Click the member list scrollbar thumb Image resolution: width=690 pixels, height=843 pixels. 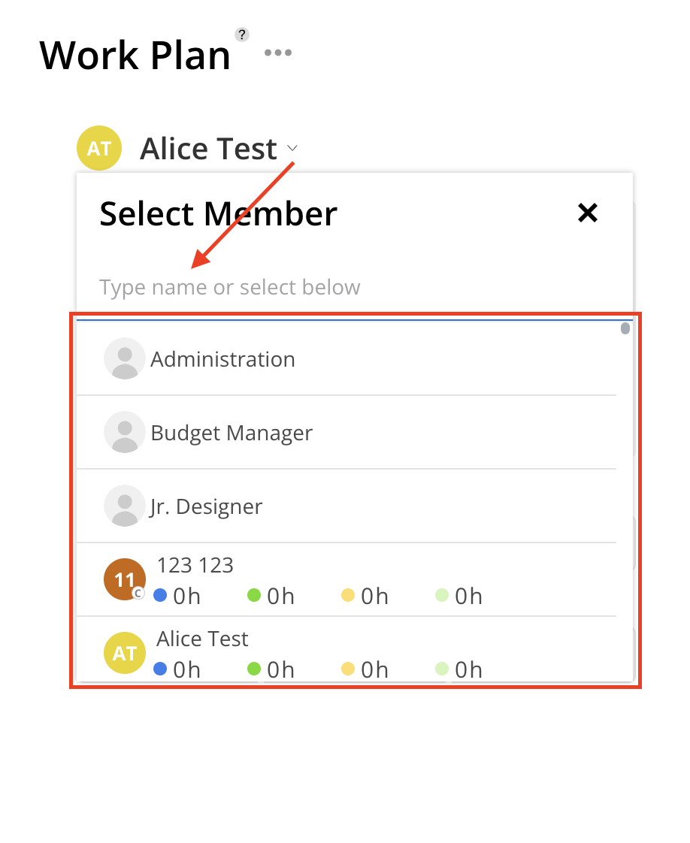click(625, 328)
